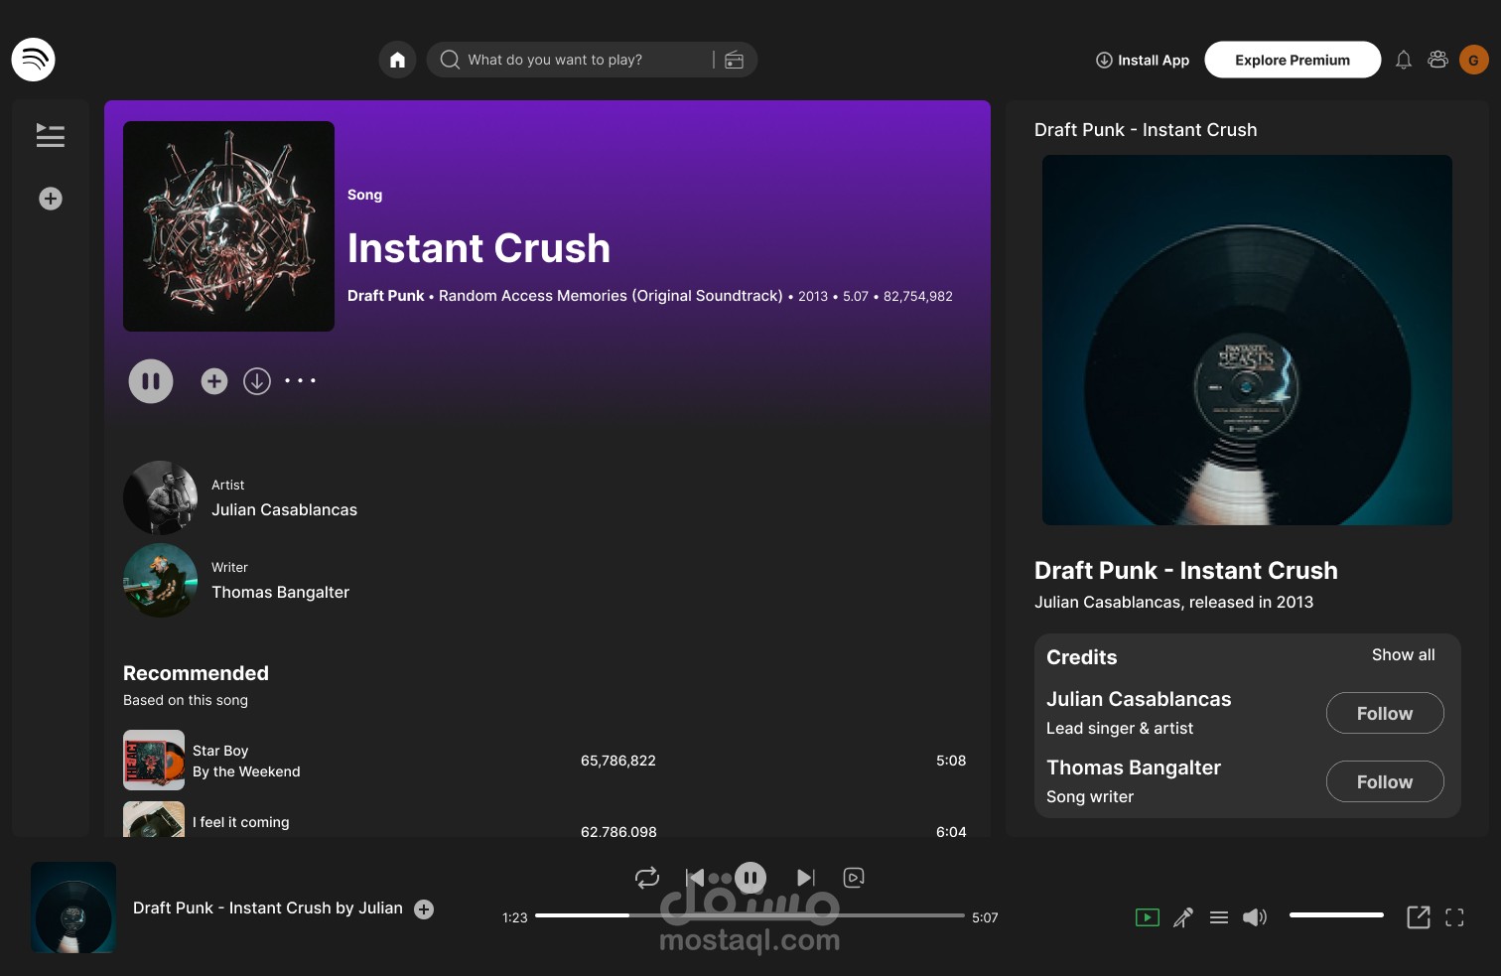Click the right panel header Draft Punk title

coord(1146,130)
